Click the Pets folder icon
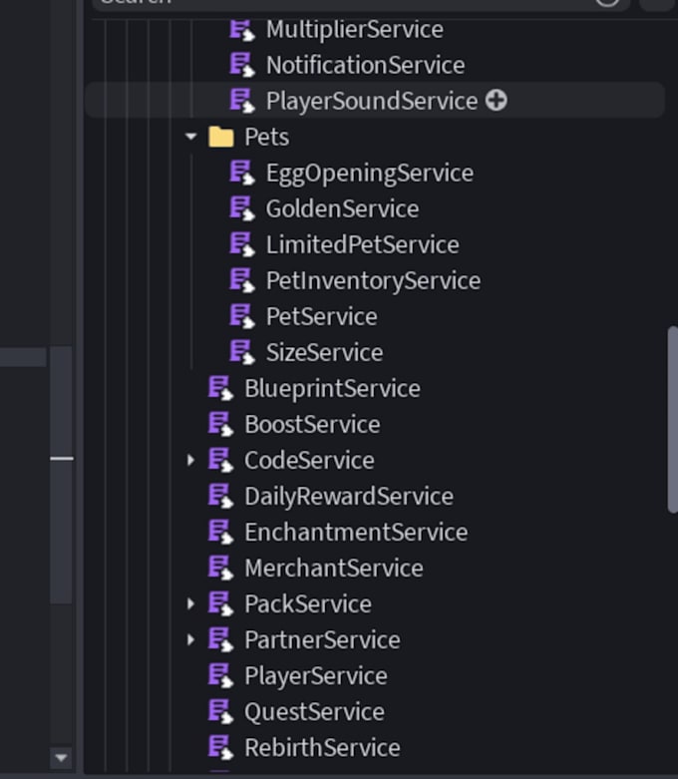 [221, 137]
